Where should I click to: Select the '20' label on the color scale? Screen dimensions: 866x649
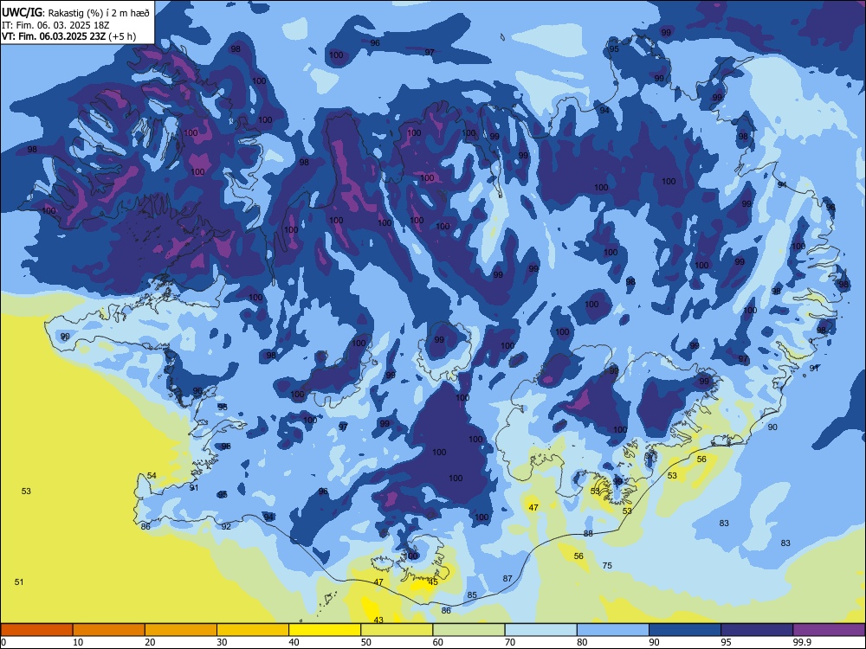150,642
